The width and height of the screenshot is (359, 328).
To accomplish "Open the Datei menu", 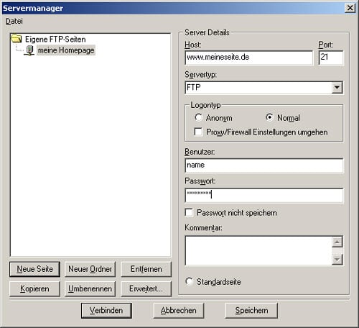I will 14,21.
